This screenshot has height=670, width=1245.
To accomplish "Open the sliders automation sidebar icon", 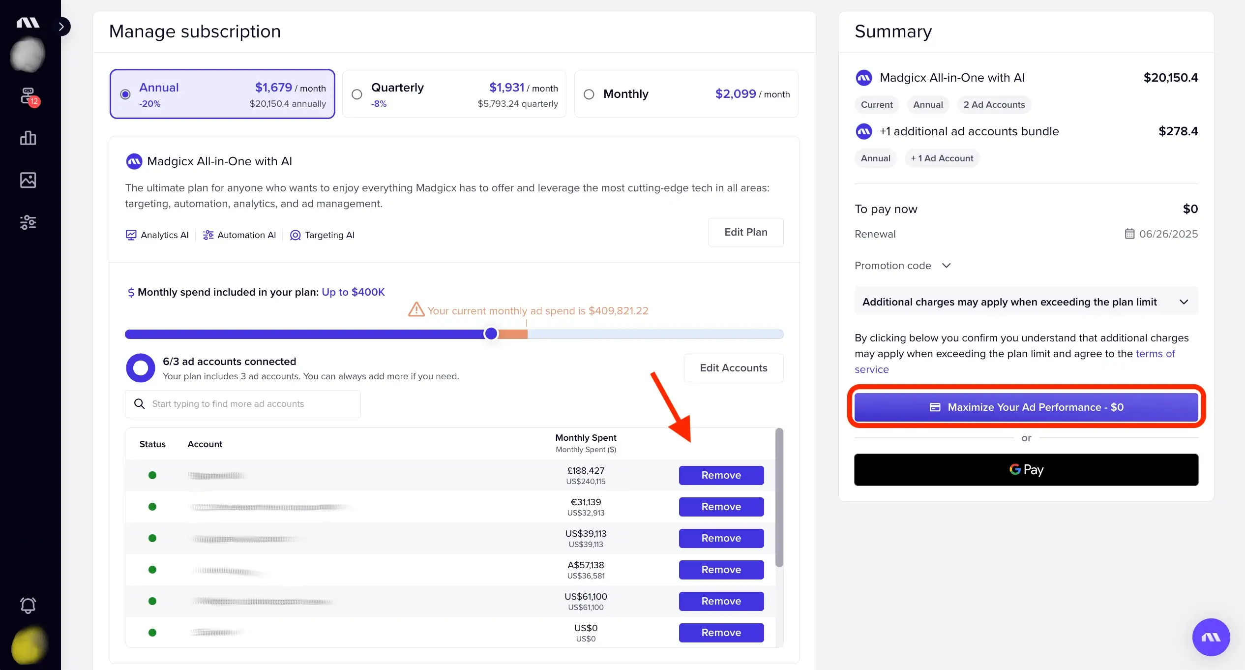I will tap(28, 222).
